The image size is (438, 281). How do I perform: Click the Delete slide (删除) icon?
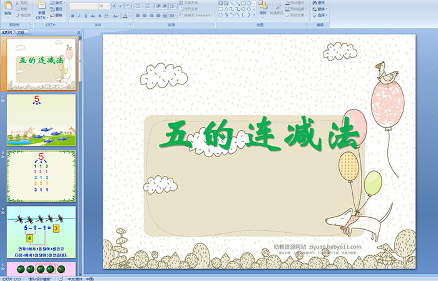58,15
